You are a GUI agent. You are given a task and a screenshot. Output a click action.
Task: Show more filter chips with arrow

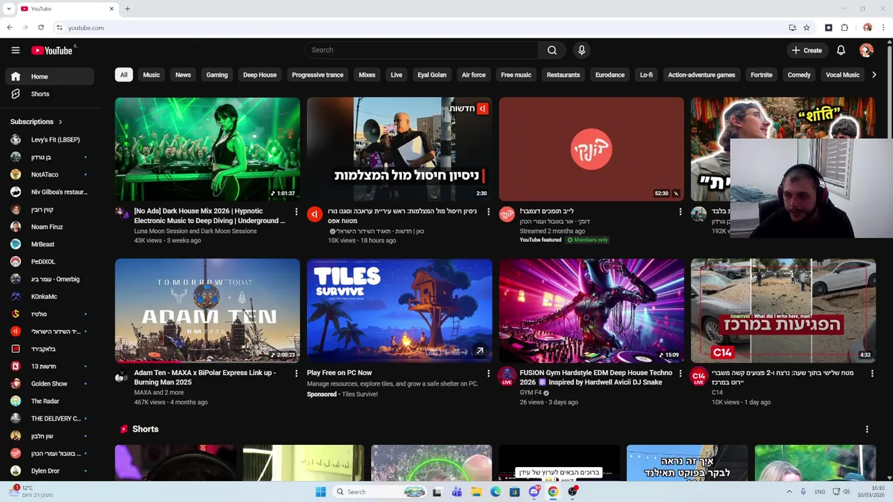coord(874,75)
